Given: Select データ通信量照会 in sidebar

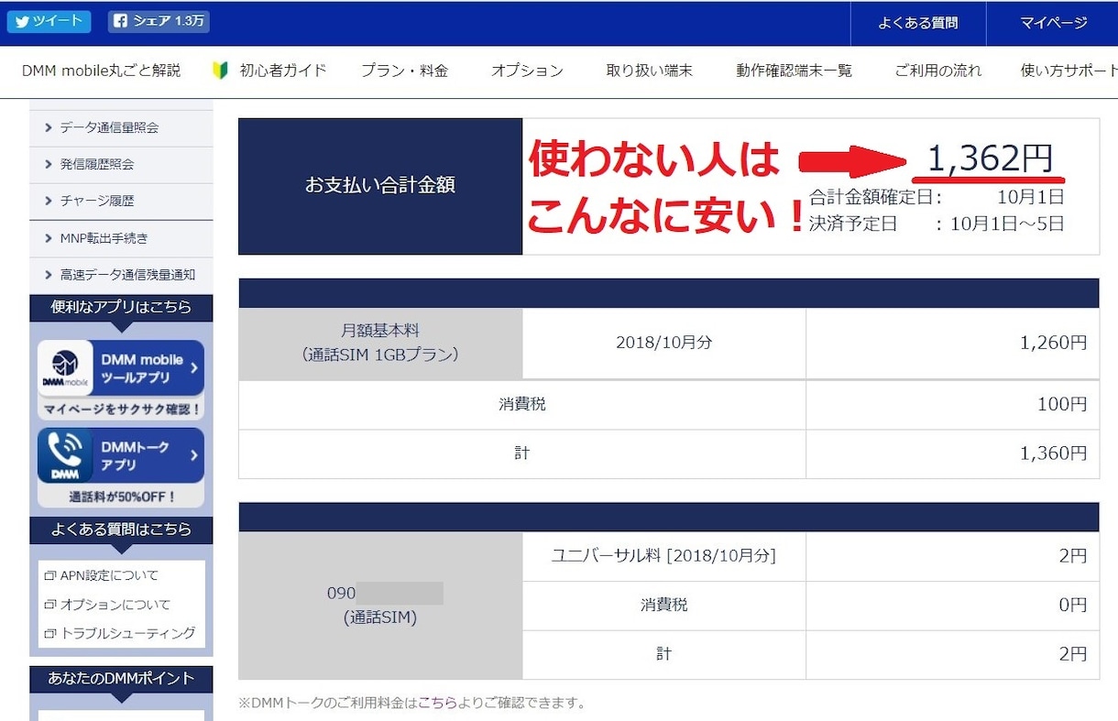Looking at the screenshot, I should pyautogui.click(x=121, y=128).
